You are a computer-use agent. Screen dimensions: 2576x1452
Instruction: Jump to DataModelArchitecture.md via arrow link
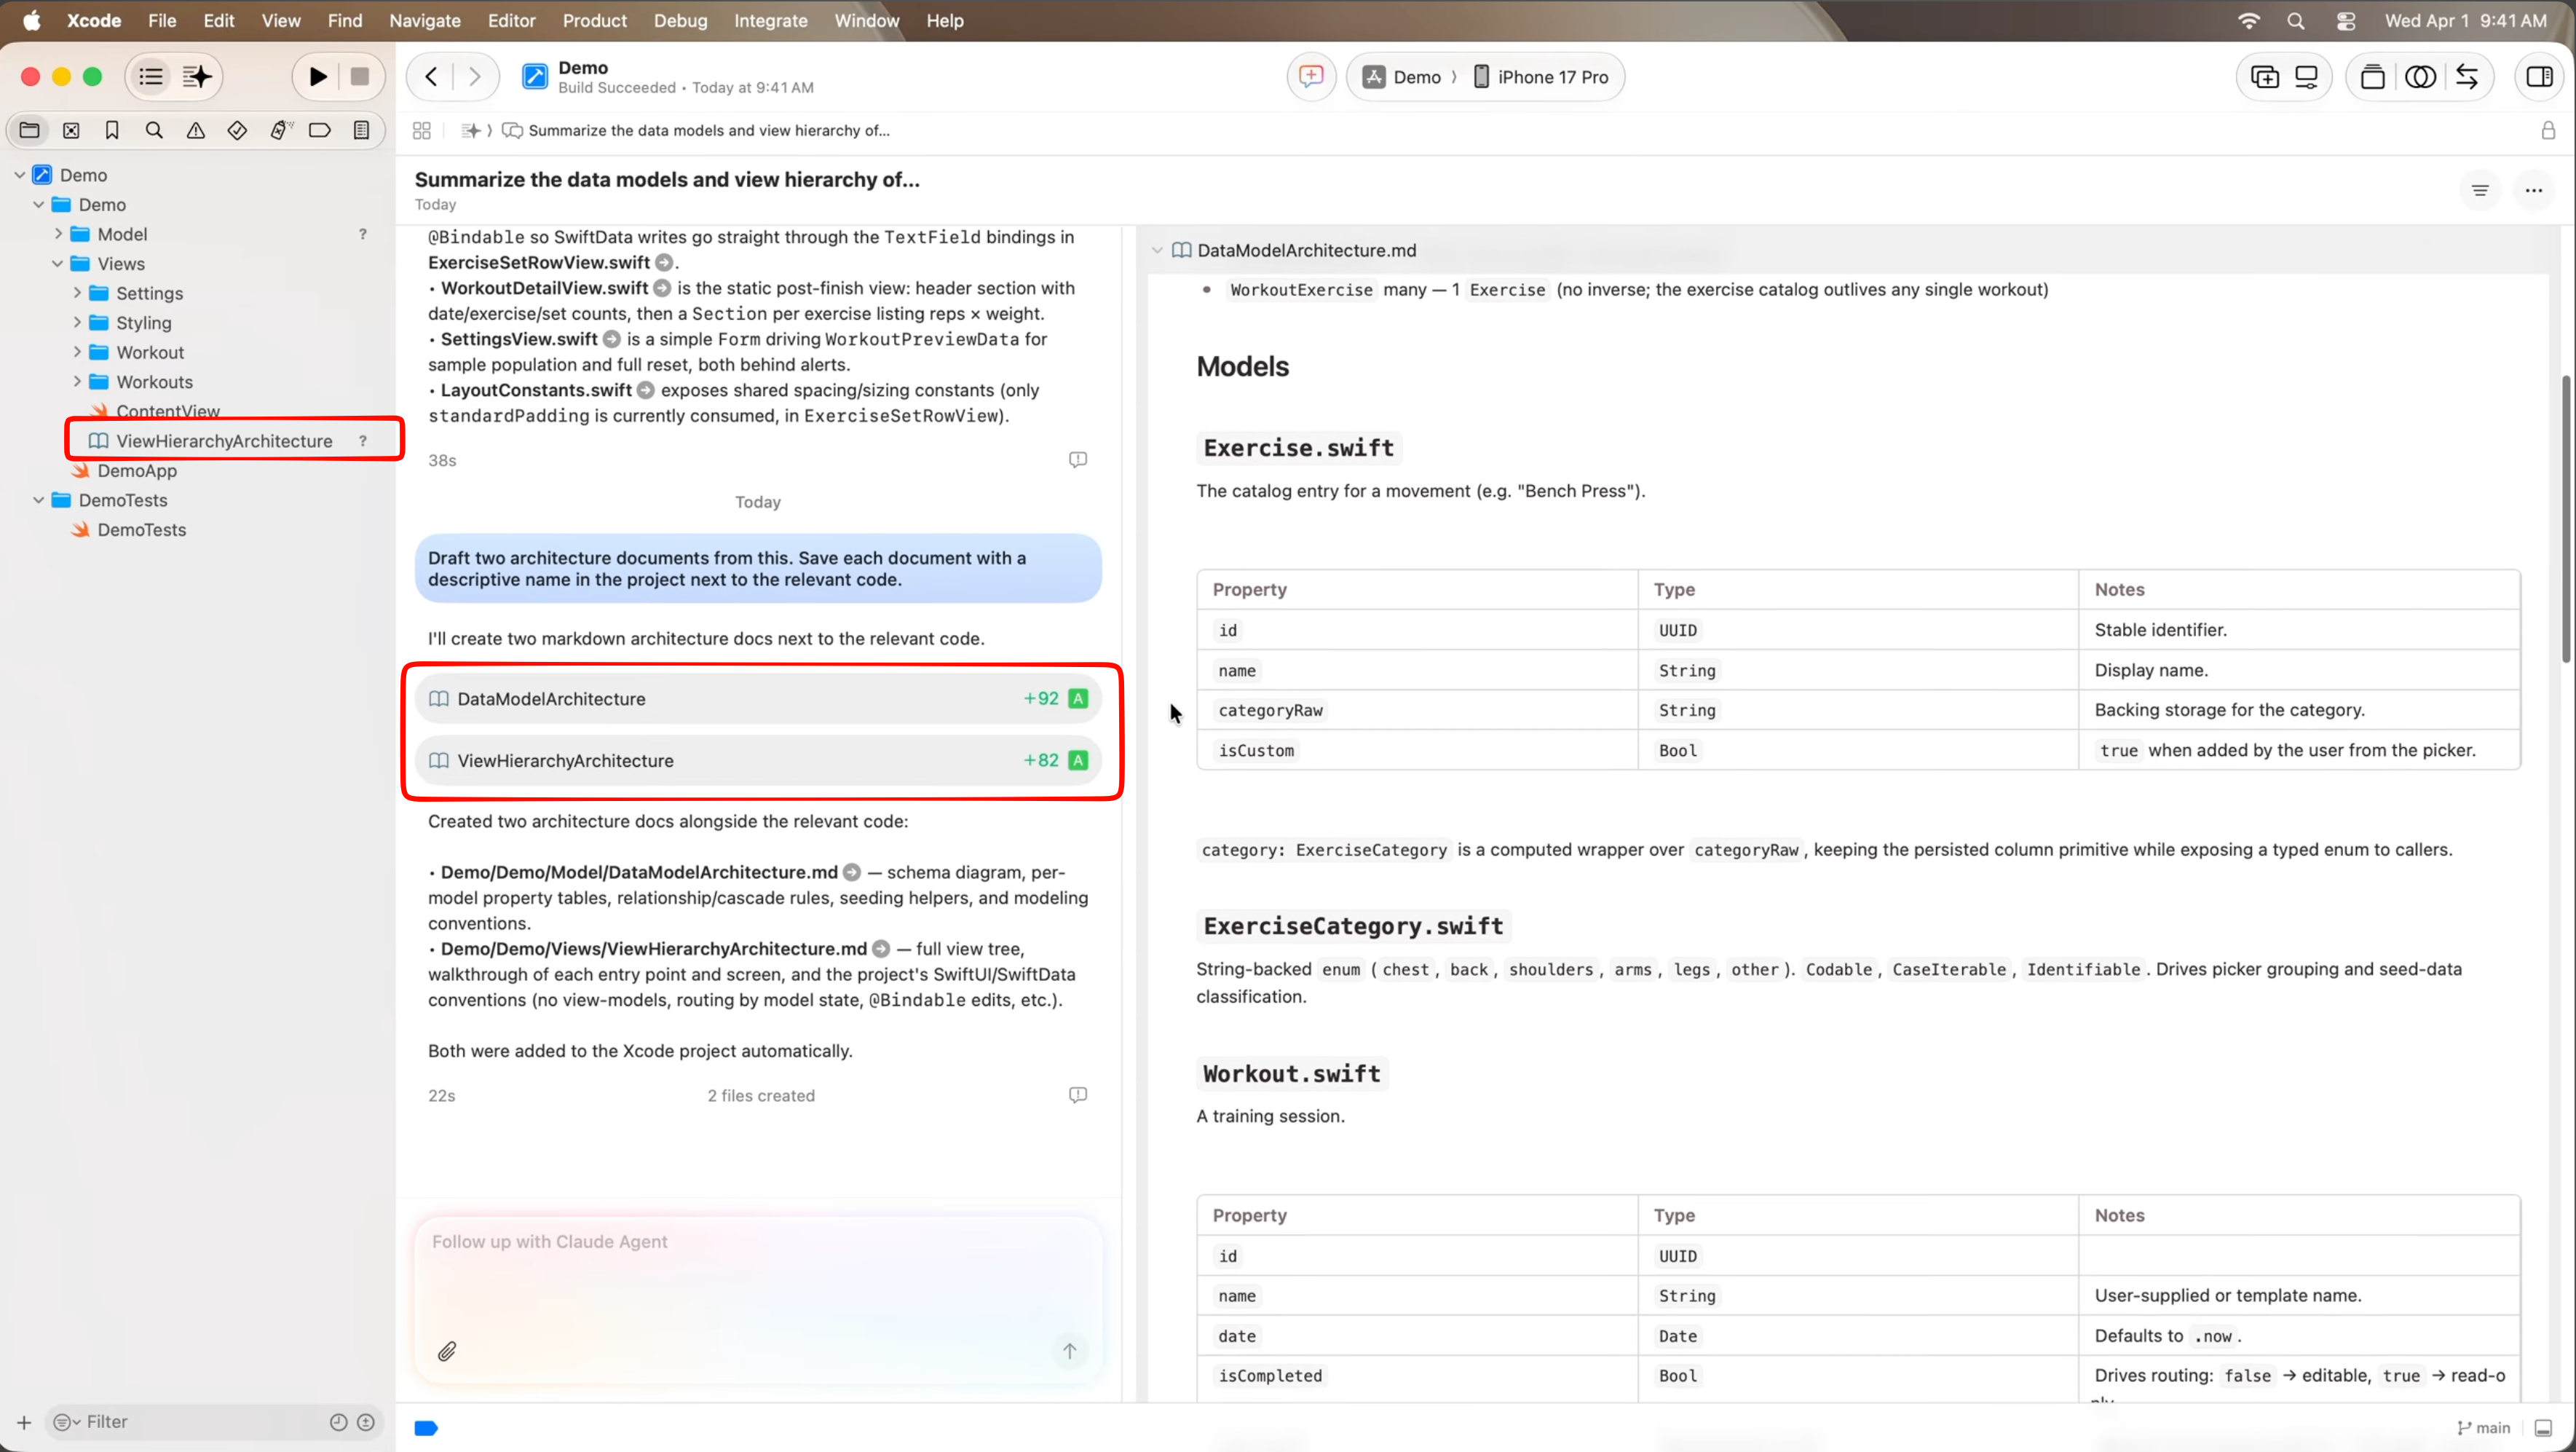(852, 872)
